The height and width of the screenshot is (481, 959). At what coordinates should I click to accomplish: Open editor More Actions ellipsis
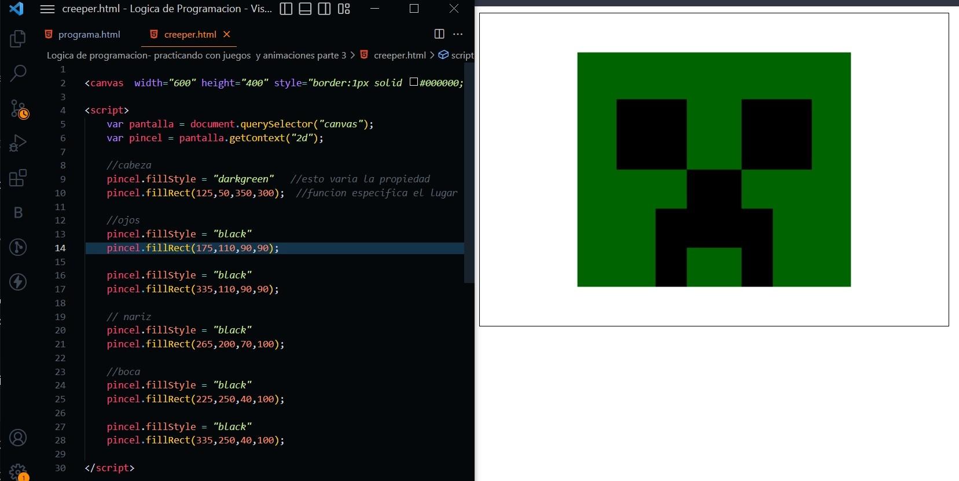pos(458,34)
